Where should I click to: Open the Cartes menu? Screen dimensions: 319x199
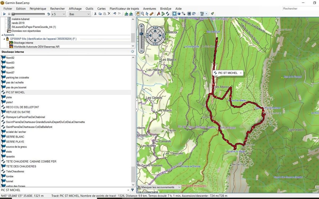101,8
